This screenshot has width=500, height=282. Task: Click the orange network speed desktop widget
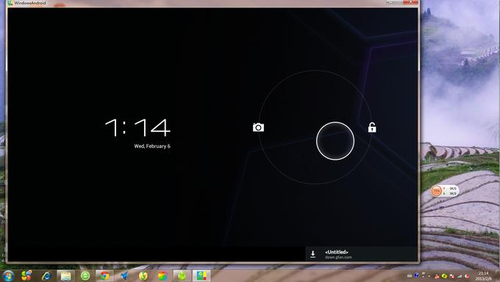click(445, 191)
